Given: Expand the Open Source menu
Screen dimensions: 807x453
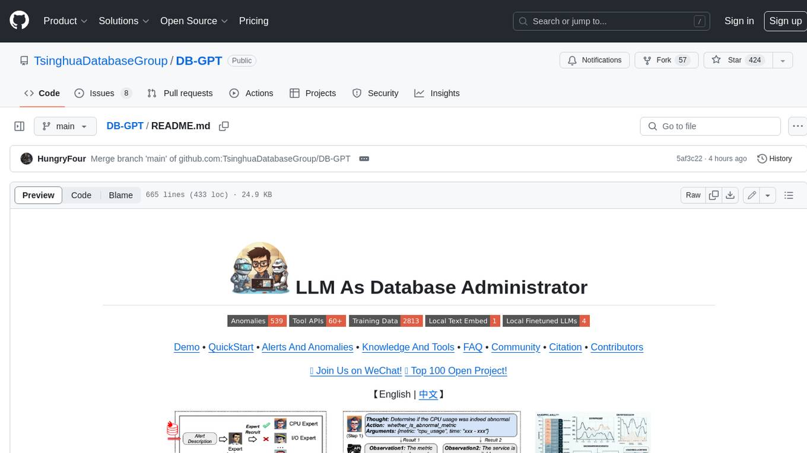Looking at the screenshot, I should pos(194,21).
